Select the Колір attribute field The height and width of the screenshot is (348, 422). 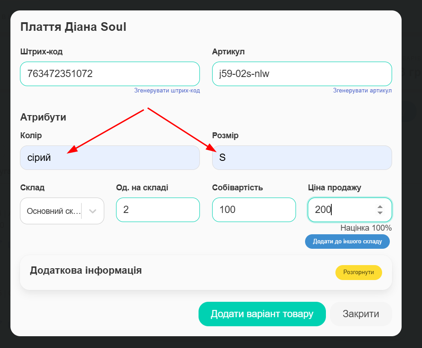point(110,158)
